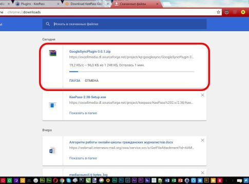The image size is (249, 184).
Task: Click the Сегодня section heading
Action: tap(49, 39)
